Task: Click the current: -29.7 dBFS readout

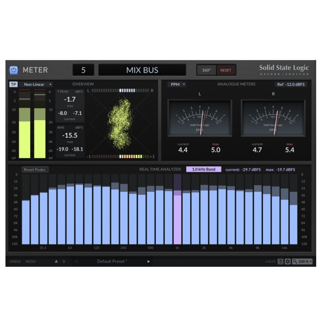Action: (x=243, y=169)
